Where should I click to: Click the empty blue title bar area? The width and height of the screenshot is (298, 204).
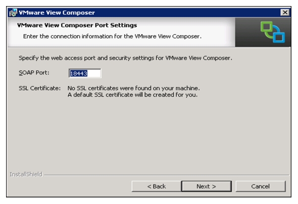coord(187,13)
